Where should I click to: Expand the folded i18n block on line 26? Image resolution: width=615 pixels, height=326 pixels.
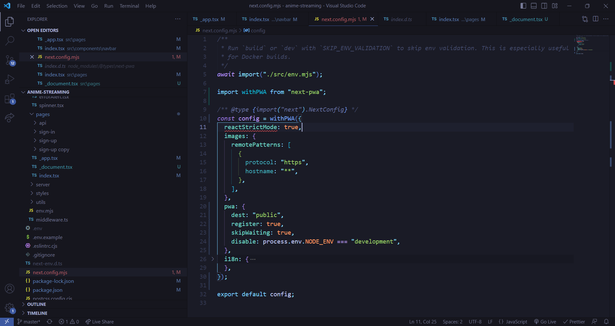click(x=213, y=259)
